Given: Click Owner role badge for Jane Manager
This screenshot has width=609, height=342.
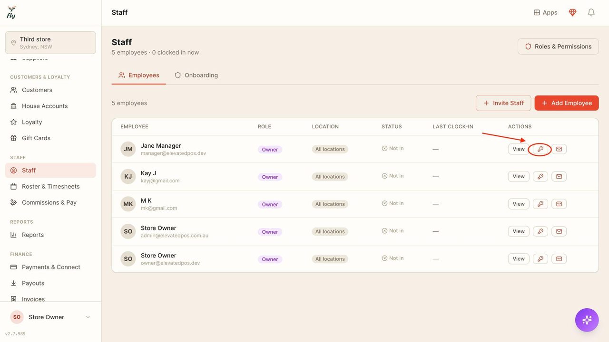Looking at the screenshot, I should 270,150.
